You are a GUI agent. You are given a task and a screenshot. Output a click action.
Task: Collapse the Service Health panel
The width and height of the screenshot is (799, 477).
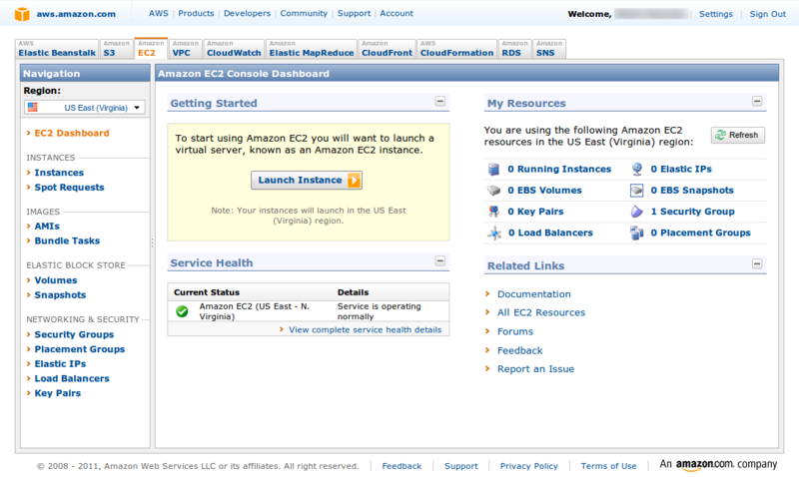tap(439, 261)
